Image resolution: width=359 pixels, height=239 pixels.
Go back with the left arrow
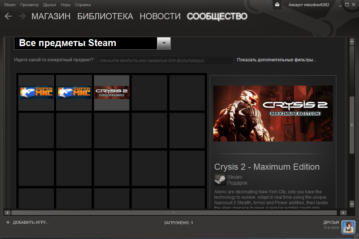point(8,16)
